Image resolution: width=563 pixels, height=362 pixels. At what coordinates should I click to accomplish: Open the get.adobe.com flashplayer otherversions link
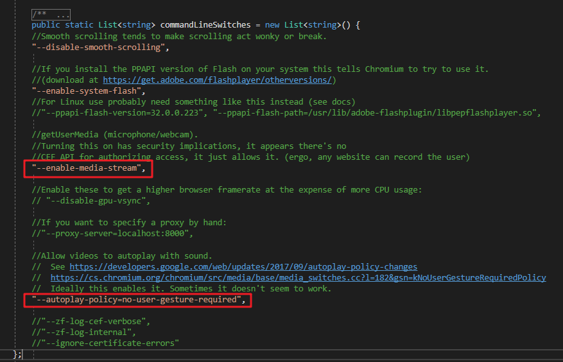coord(217,80)
